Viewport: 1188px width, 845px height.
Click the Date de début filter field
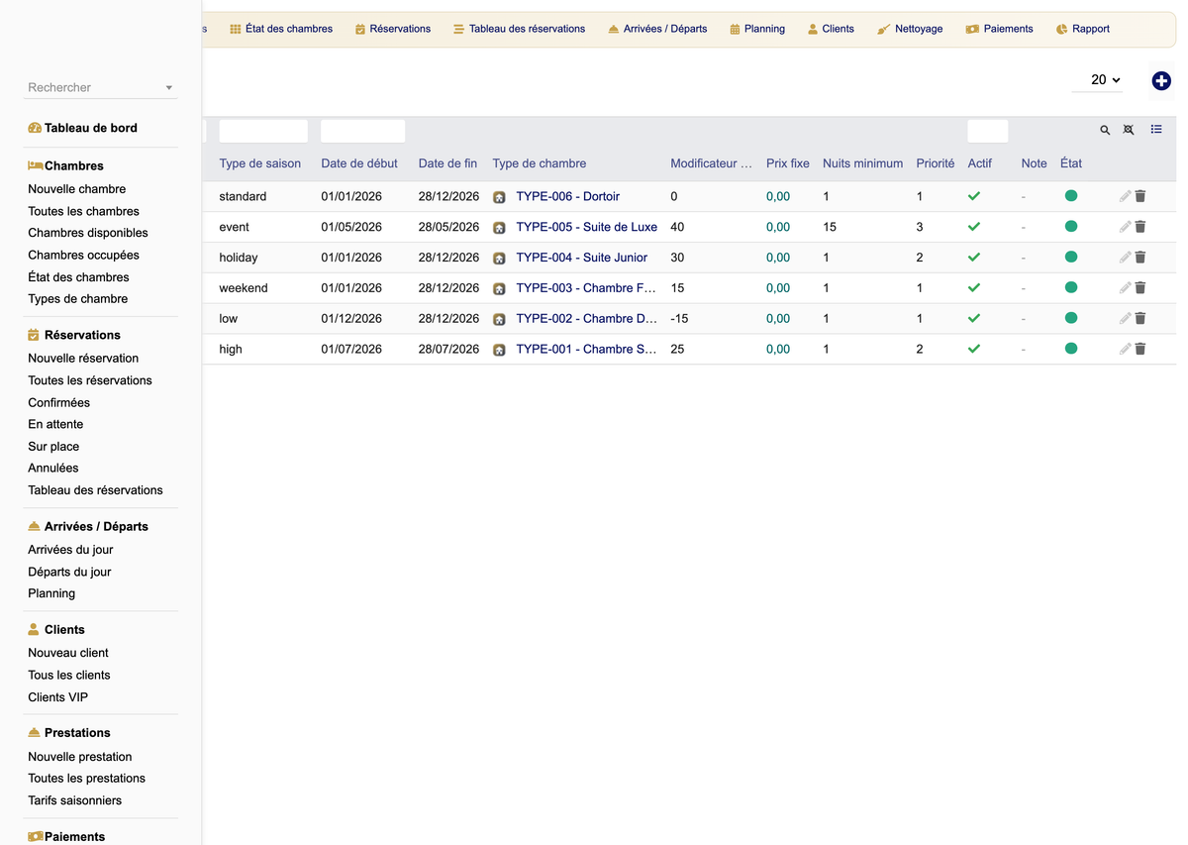click(362, 131)
